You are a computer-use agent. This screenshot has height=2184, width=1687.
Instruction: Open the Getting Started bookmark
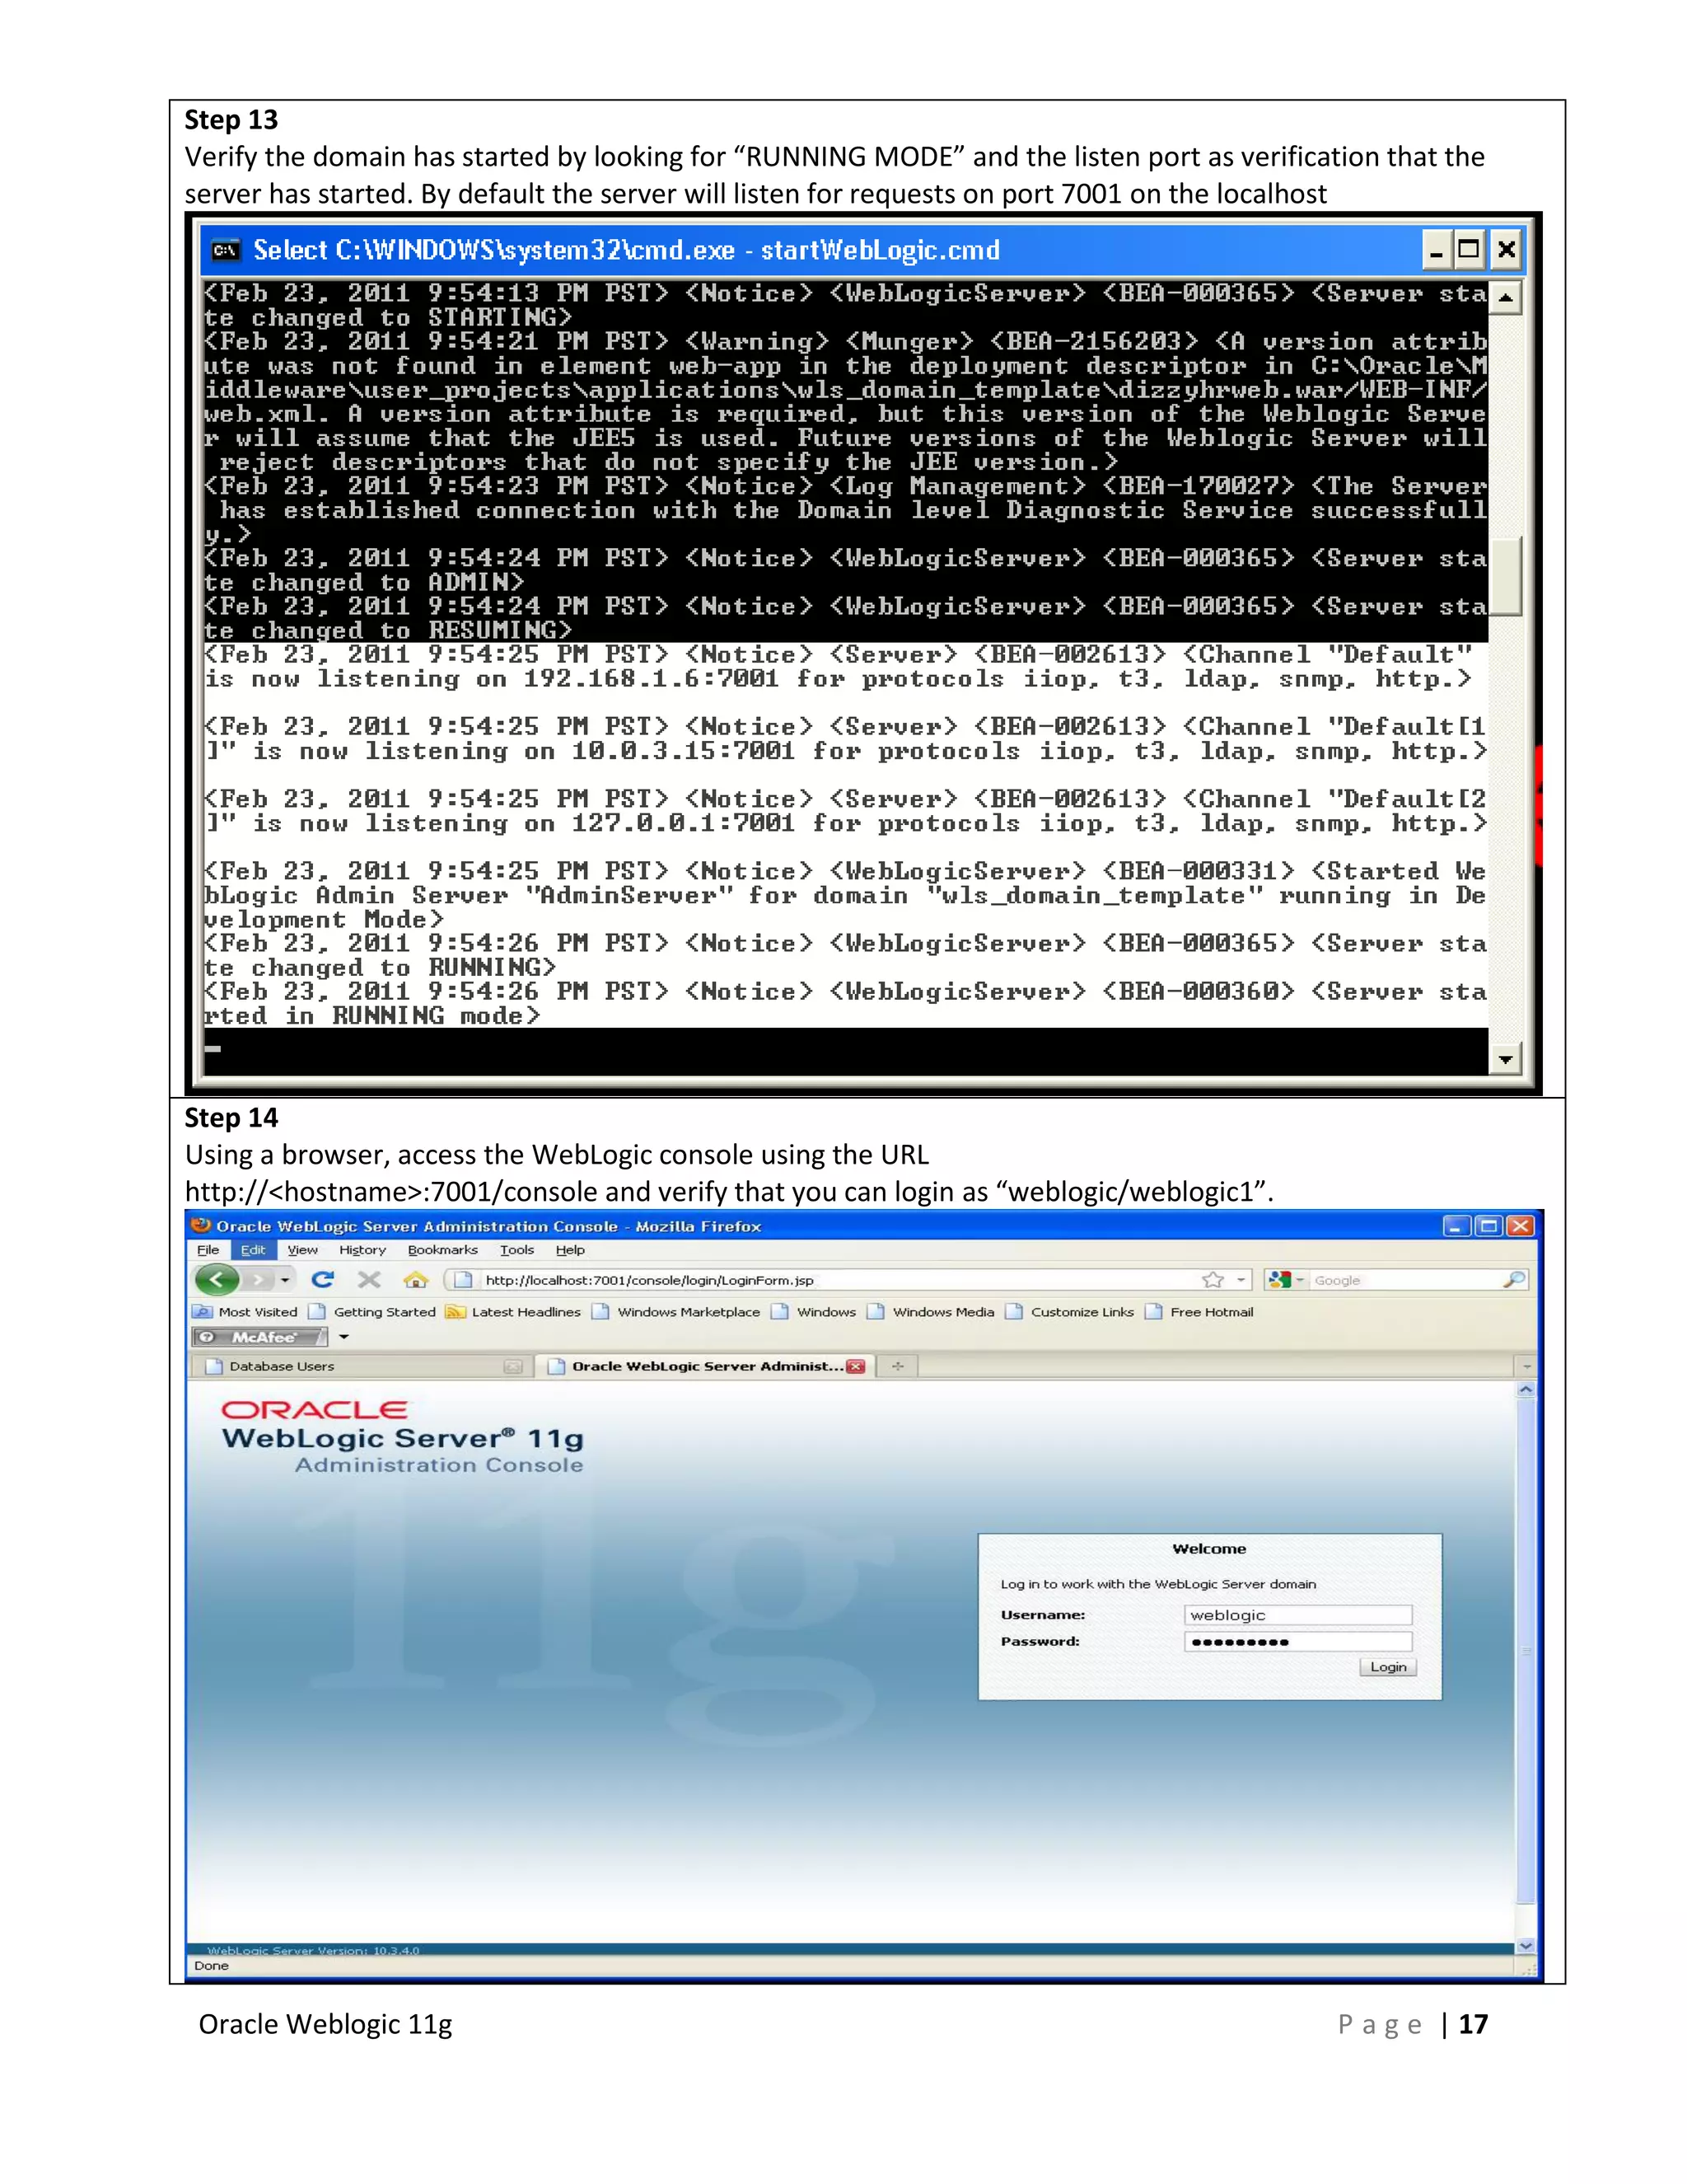tap(372, 1312)
